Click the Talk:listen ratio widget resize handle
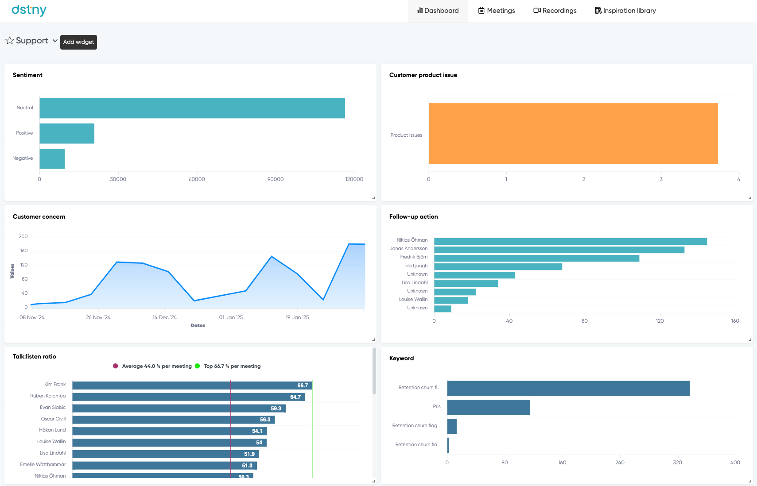 [373, 481]
